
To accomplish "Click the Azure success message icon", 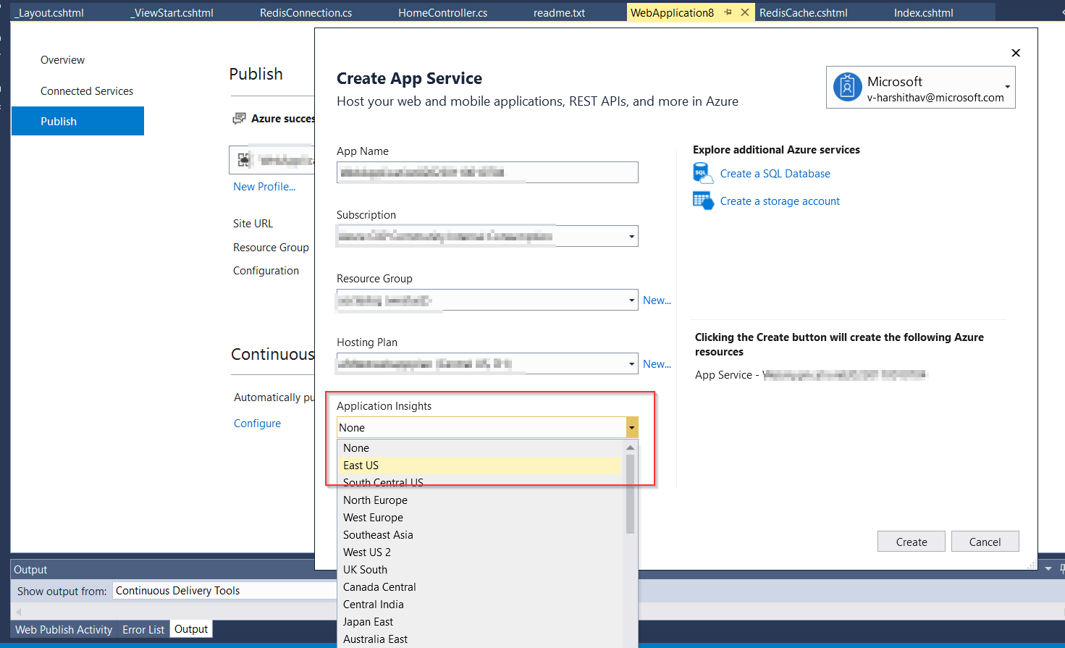I will coord(239,118).
